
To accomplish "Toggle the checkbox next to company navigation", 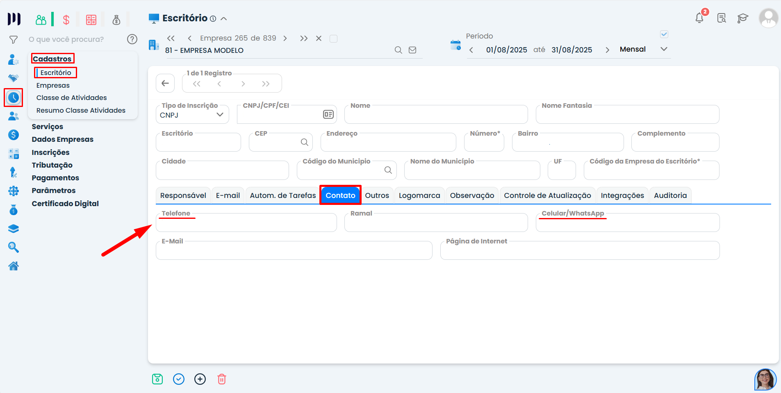I will 334,39.
